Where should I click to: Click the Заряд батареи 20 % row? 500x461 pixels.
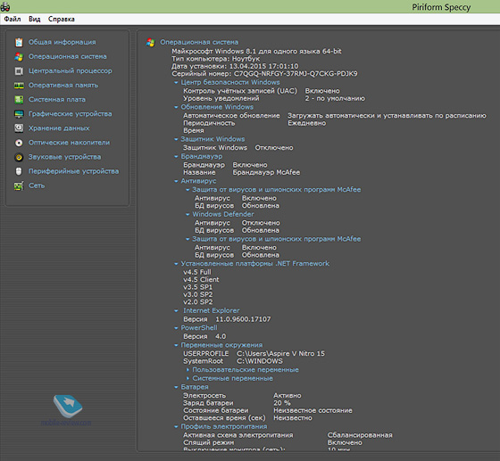pyautogui.click(x=237, y=403)
